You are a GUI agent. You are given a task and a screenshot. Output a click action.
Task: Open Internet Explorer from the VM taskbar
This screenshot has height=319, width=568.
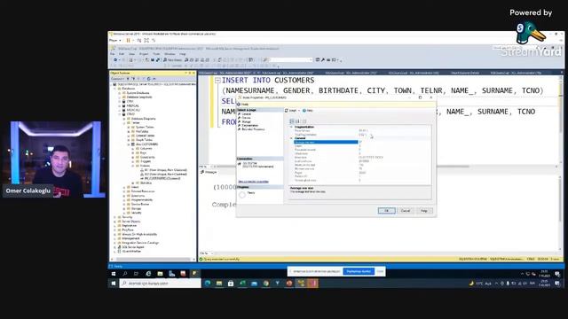[148, 274]
